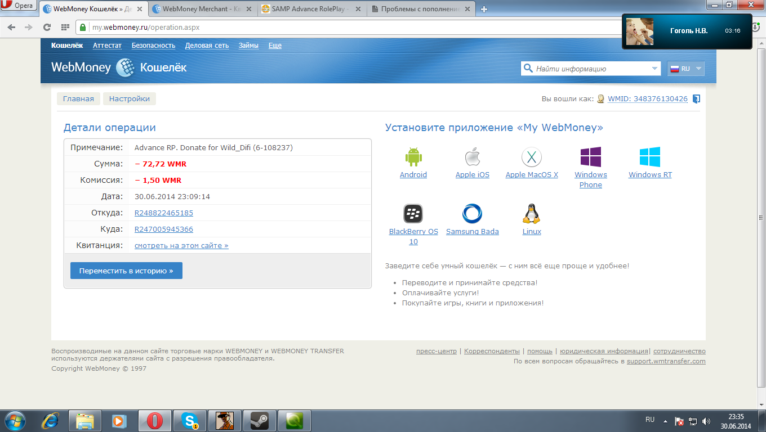The image size is (766, 432).
Task: Open Еще top menu item
Action: 275,46
